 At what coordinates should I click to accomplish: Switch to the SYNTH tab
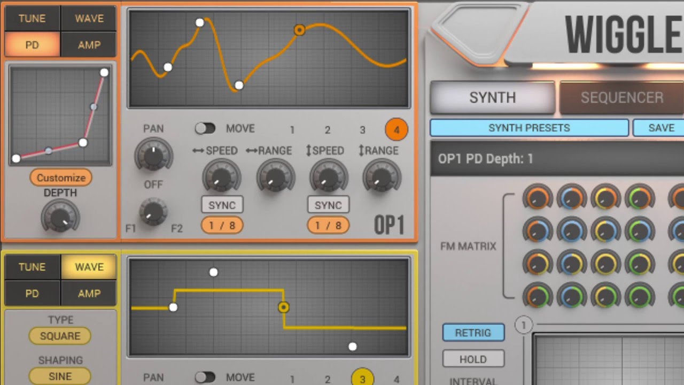492,97
